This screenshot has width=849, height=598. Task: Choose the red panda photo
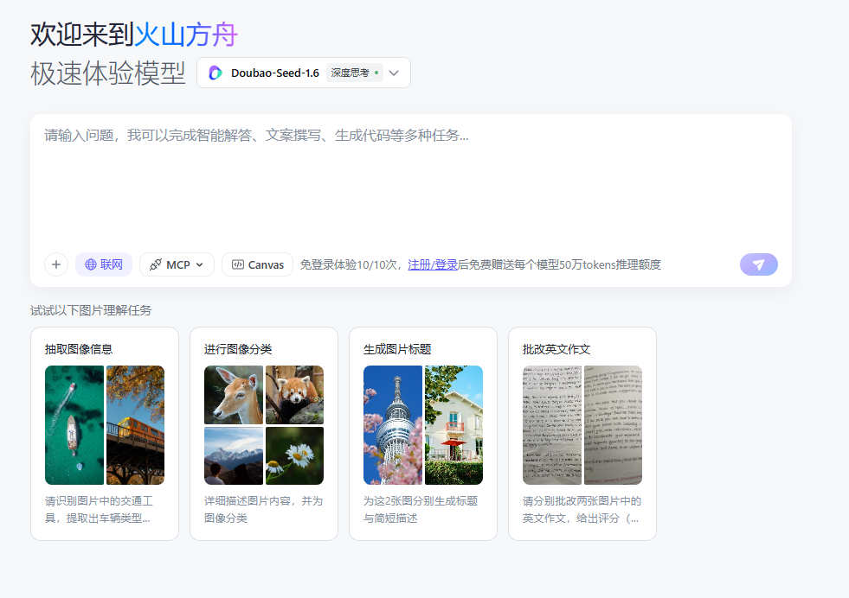294,395
